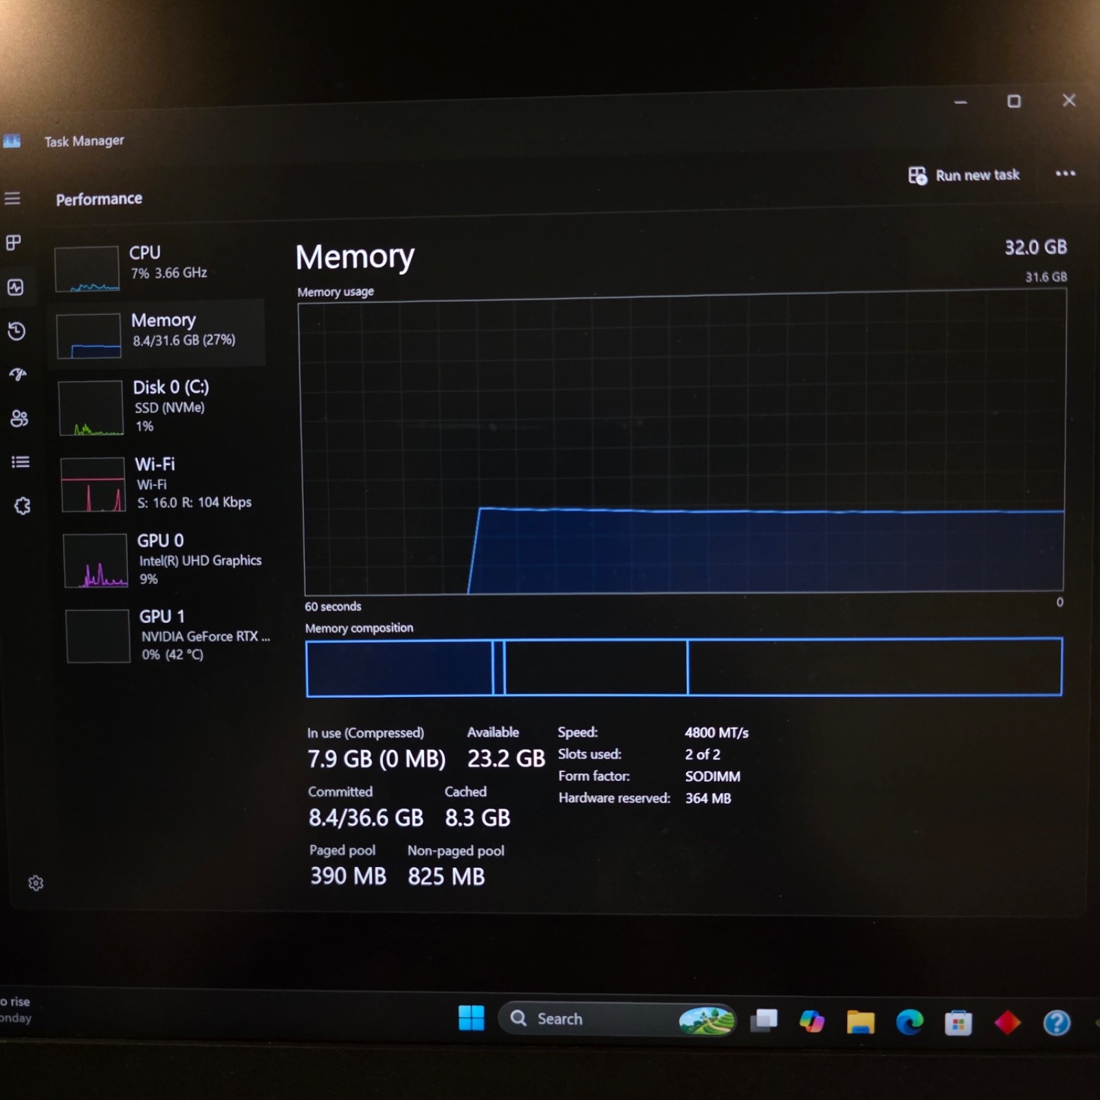Select the Wi-Fi performance entry
Viewport: 1100px width, 1100px height.
pos(162,483)
